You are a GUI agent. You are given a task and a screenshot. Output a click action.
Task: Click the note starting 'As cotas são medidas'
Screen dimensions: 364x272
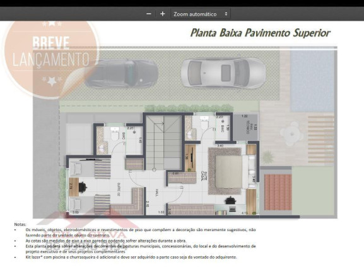106,241
